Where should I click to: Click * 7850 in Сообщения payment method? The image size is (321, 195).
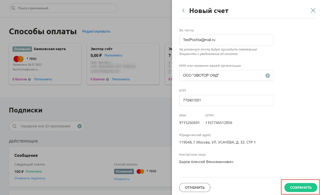[x=151, y=171]
